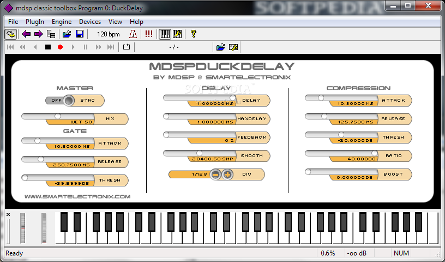The height and width of the screenshot is (262, 445).
Task: Open player configuration icon in transport row
Action: click(x=233, y=47)
